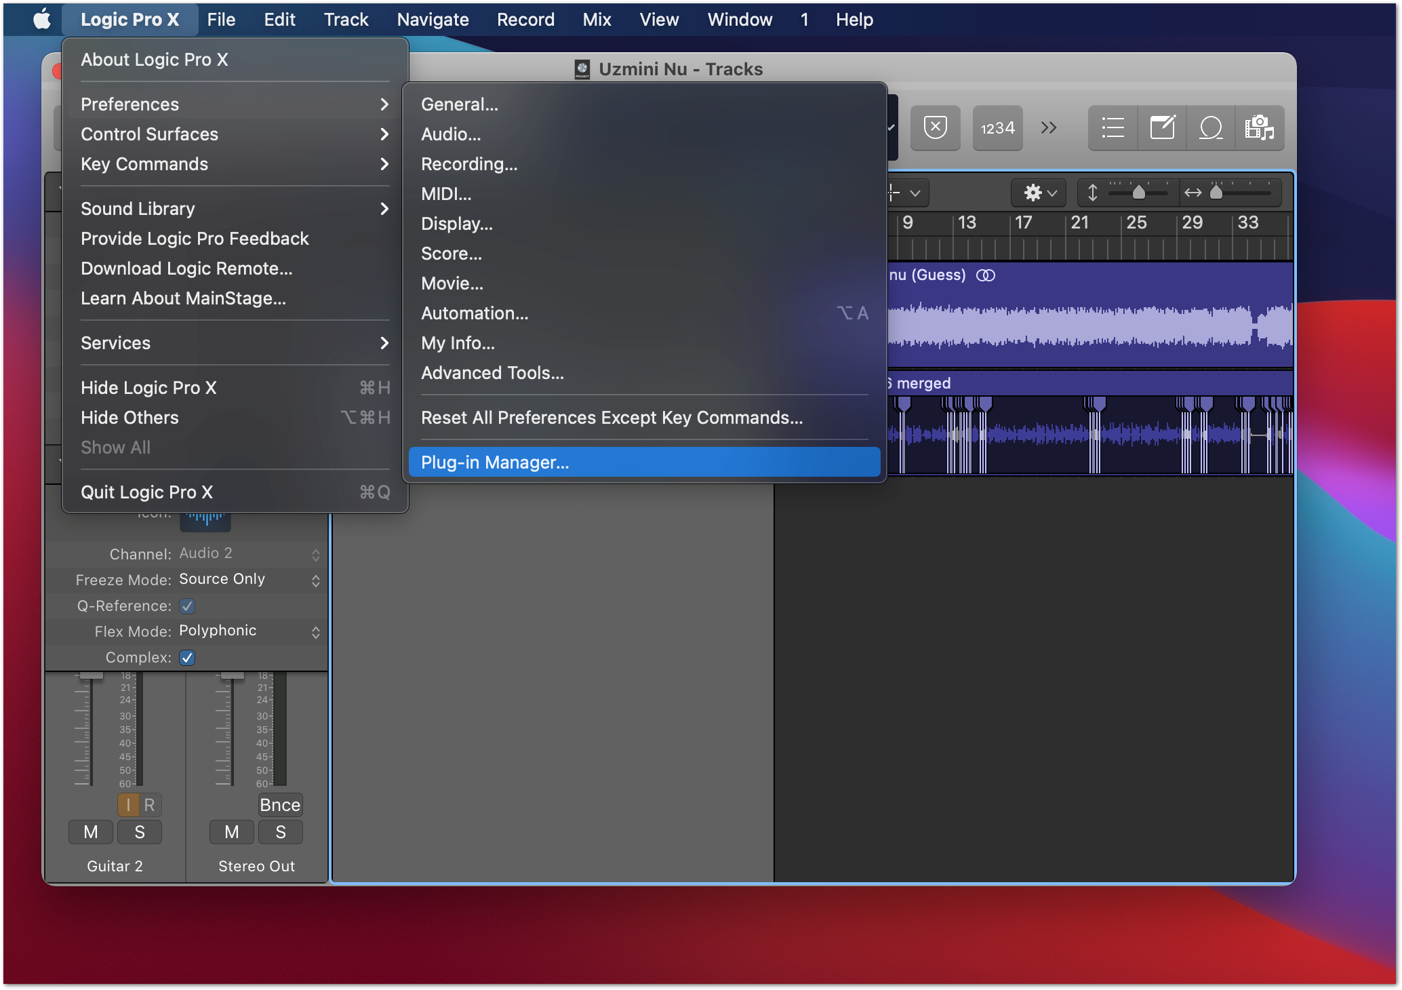Open Audio preferences
The image size is (1402, 990).
coord(645,134)
